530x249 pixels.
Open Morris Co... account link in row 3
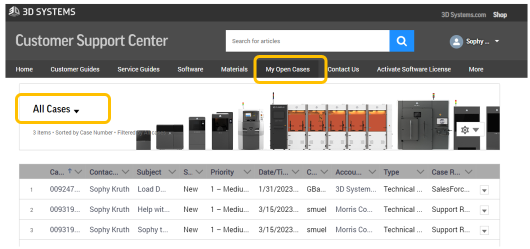(354, 229)
